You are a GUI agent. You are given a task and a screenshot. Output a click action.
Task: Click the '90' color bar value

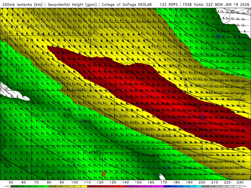(x=62, y=182)
